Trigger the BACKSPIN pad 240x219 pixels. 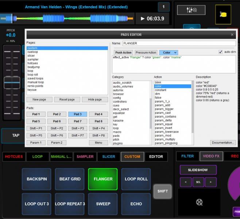36,179
